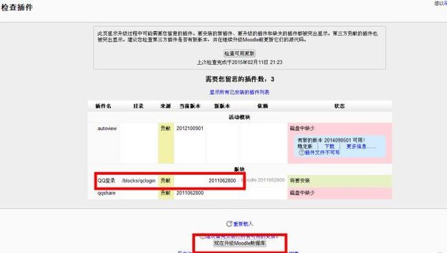Open 更多信息 link for autoview update
Image resolution: width=447 pixels, height=253 pixels.
(361, 146)
